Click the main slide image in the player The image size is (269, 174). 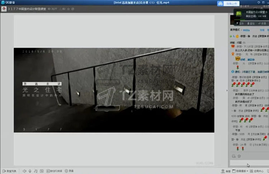114,90
